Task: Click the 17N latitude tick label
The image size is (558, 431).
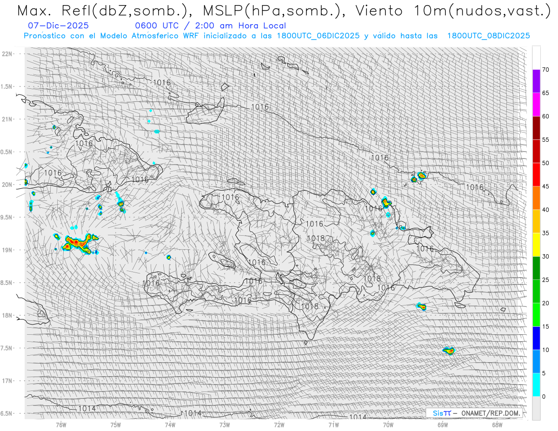Action: 7,381
